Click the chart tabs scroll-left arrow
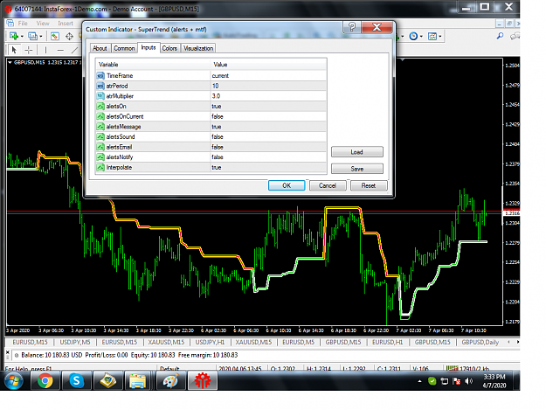Screen dimensions: 546x410 (x=508, y=342)
